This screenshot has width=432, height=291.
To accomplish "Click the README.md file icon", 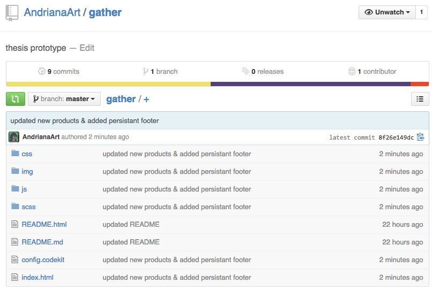I will tap(14, 242).
